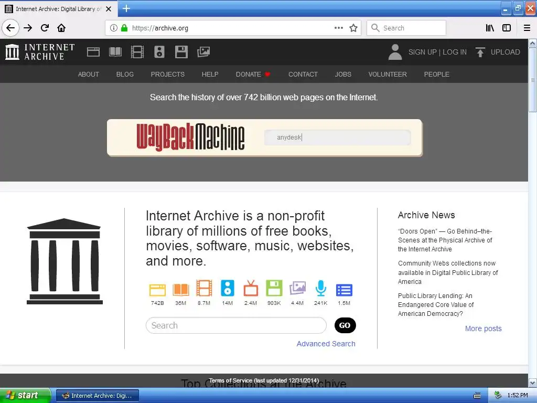Open the BLOG menu item

point(125,75)
